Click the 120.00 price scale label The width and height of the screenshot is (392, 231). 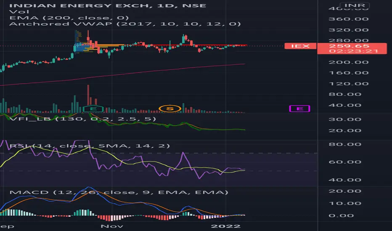point(349,84)
